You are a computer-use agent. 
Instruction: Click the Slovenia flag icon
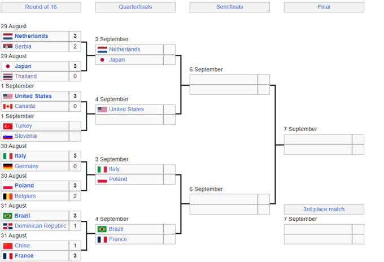(x=8, y=136)
